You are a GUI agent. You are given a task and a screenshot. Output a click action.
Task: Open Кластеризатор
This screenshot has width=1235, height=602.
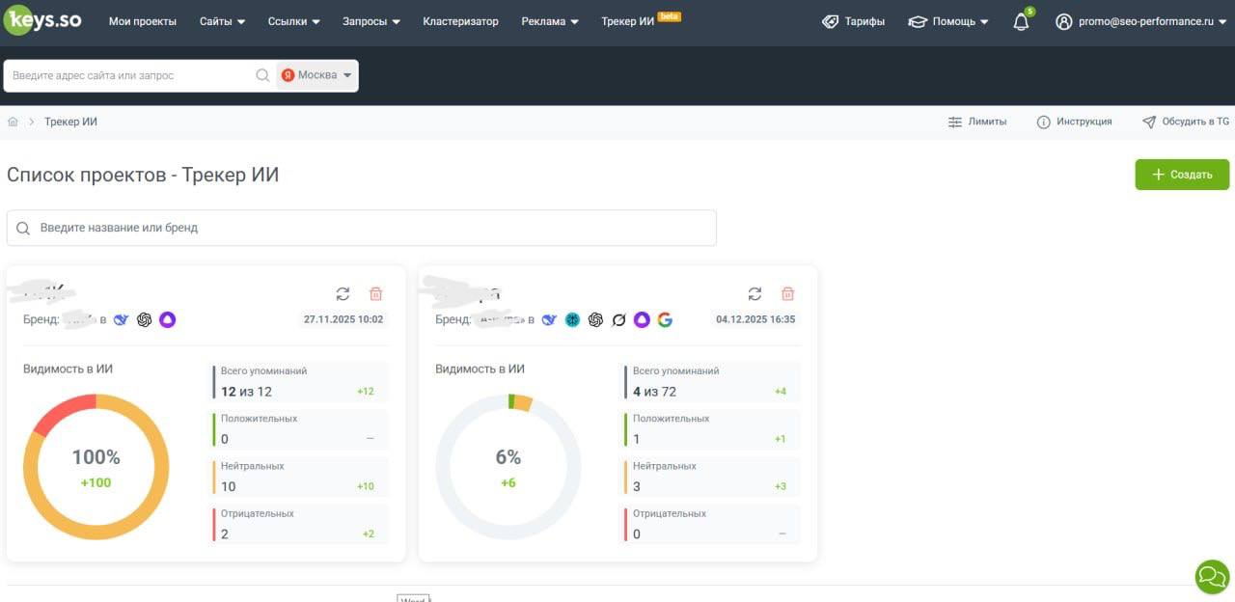[460, 21]
